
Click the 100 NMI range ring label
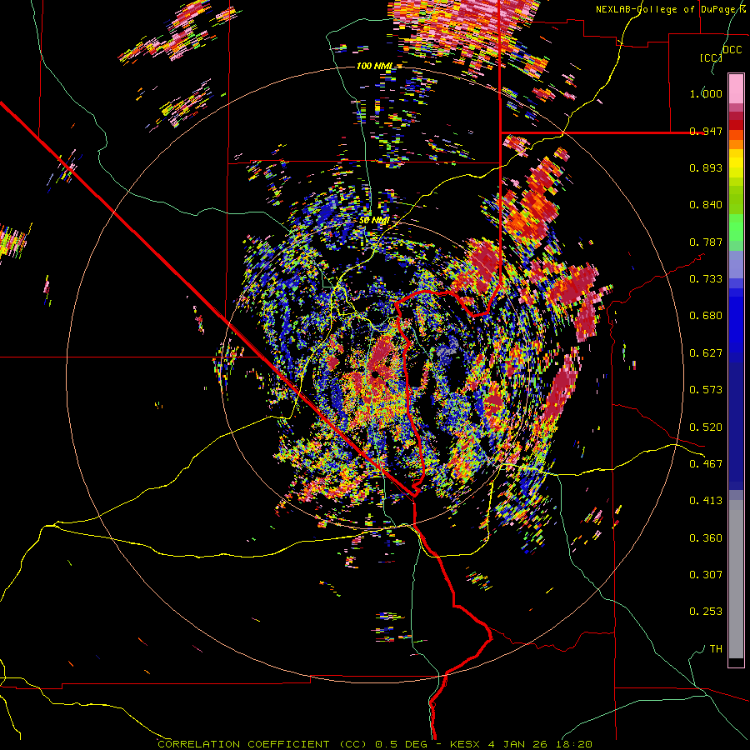click(374, 66)
